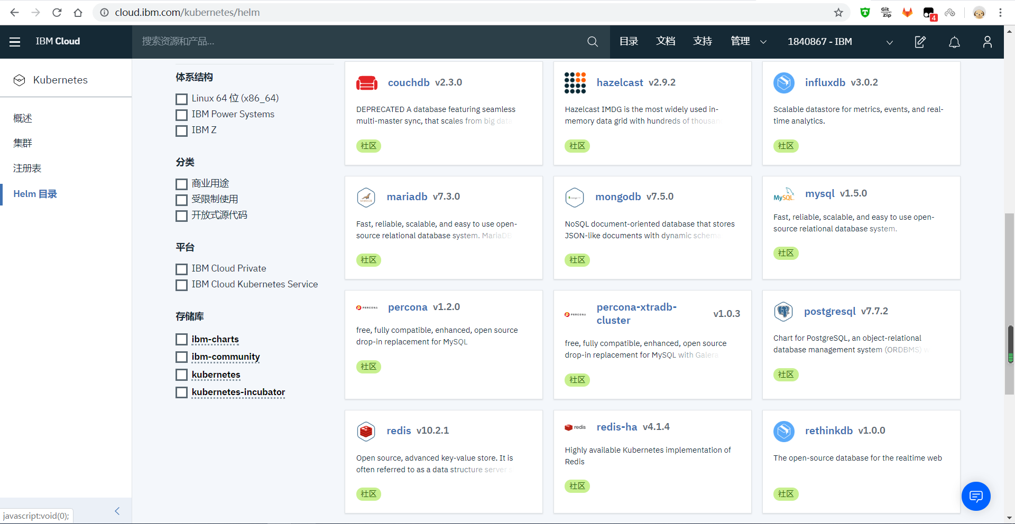
Task: Click the 社区 tag on mongodb card
Action: 577,260
